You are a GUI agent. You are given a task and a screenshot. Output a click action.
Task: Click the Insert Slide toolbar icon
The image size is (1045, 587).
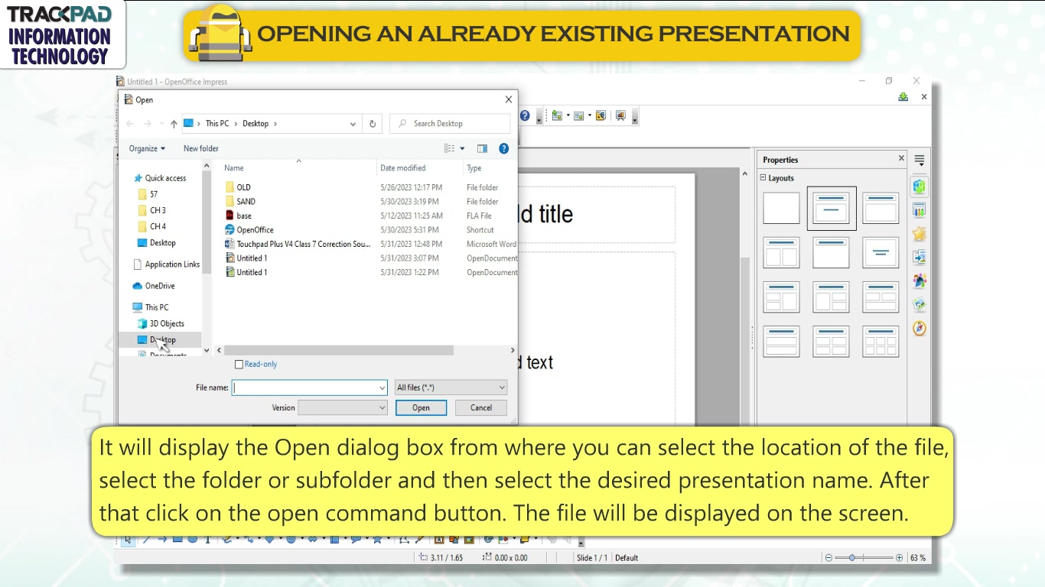(557, 115)
